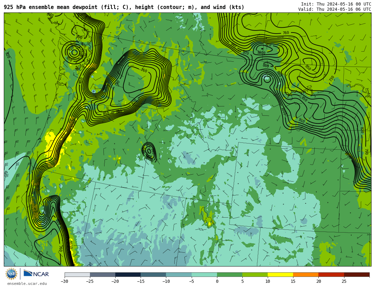Click the 910 contour label on the right side
This screenshot has width=375, height=288.
(x=302, y=121)
